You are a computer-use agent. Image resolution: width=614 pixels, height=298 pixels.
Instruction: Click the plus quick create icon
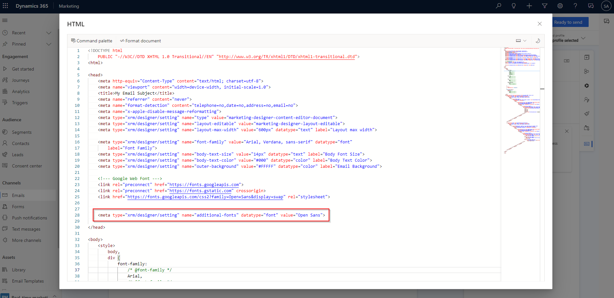pos(529,6)
